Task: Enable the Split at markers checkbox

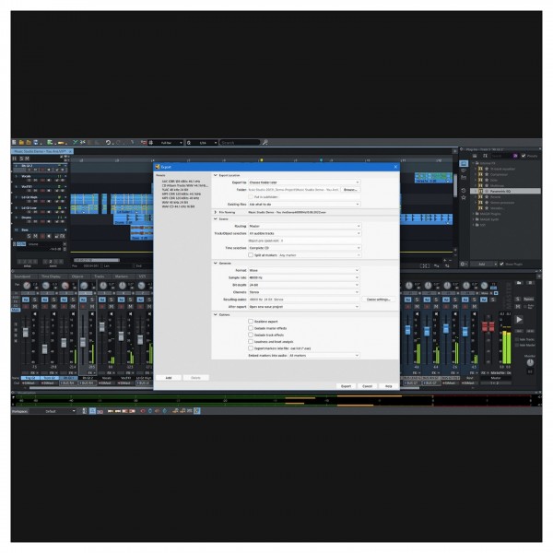Action: 251,255
